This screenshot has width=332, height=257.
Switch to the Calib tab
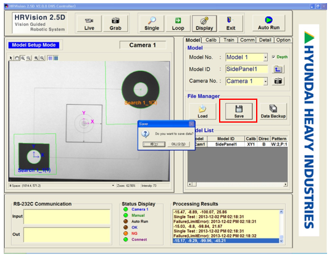pos(211,40)
